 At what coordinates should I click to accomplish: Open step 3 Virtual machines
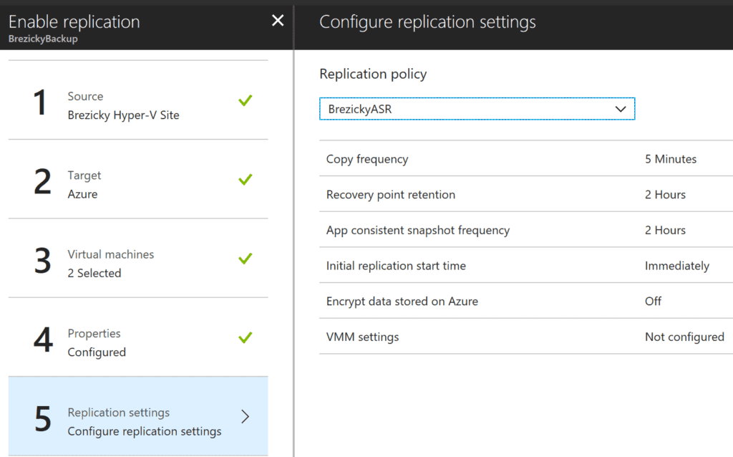click(138, 258)
